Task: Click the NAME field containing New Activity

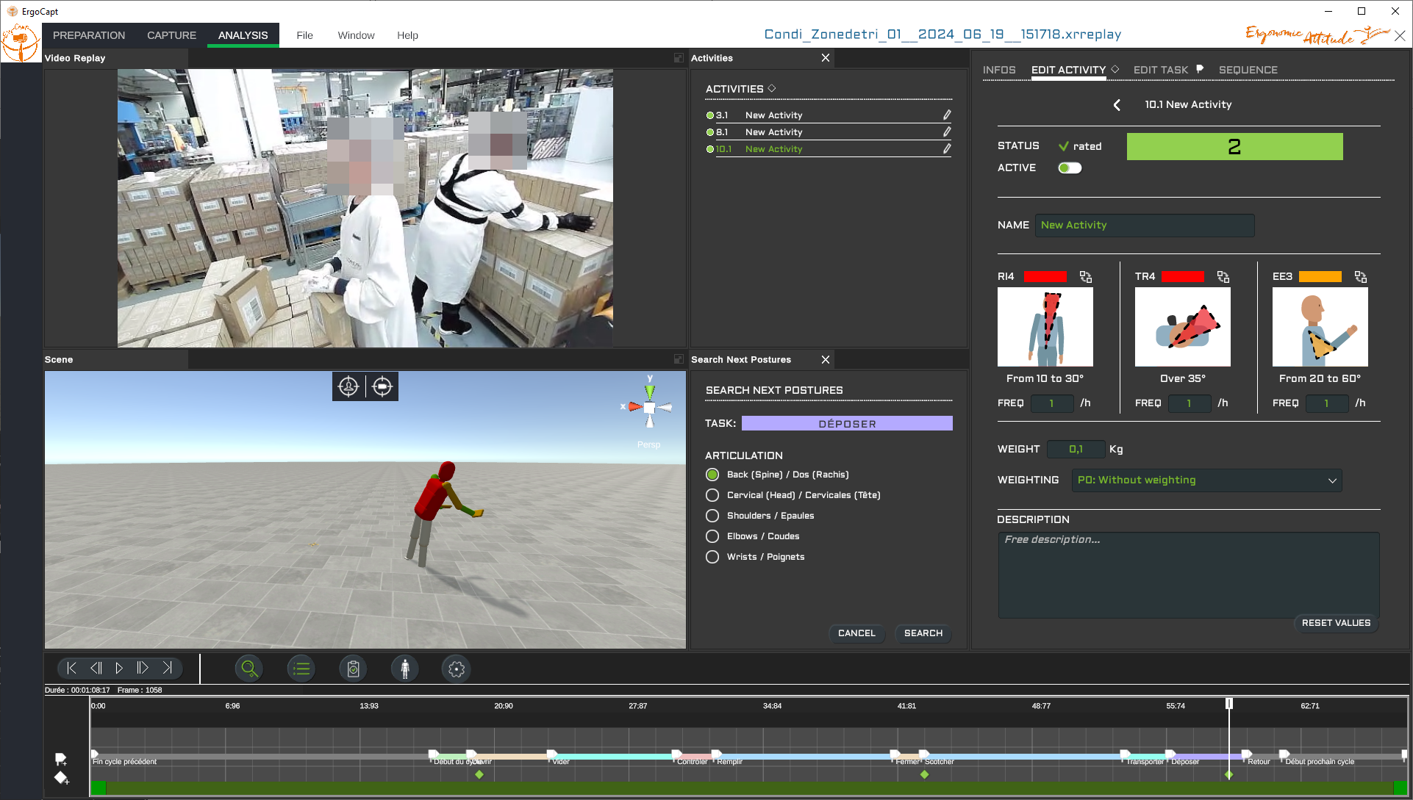Action: pyautogui.click(x=1145, y=226)
